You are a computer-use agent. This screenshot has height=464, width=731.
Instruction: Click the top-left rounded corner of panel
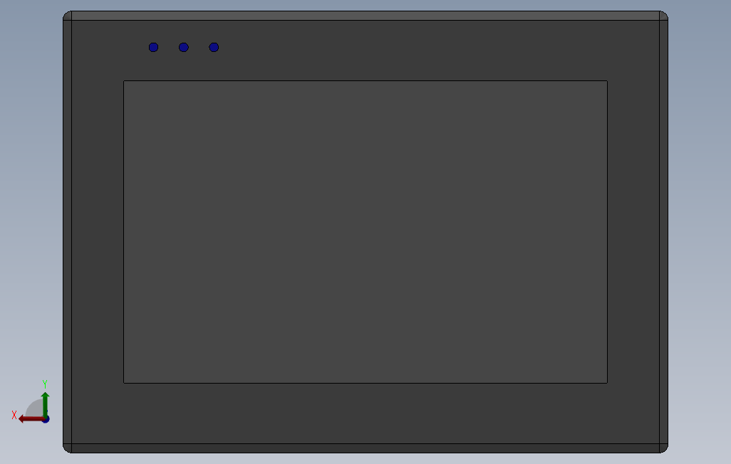click(68, 16)
